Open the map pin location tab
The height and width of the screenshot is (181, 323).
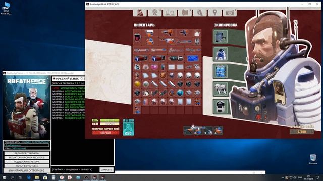tap(214, 12)
